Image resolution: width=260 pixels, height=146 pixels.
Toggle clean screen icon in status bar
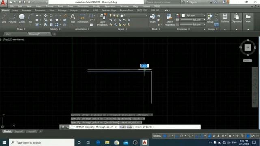253,136
